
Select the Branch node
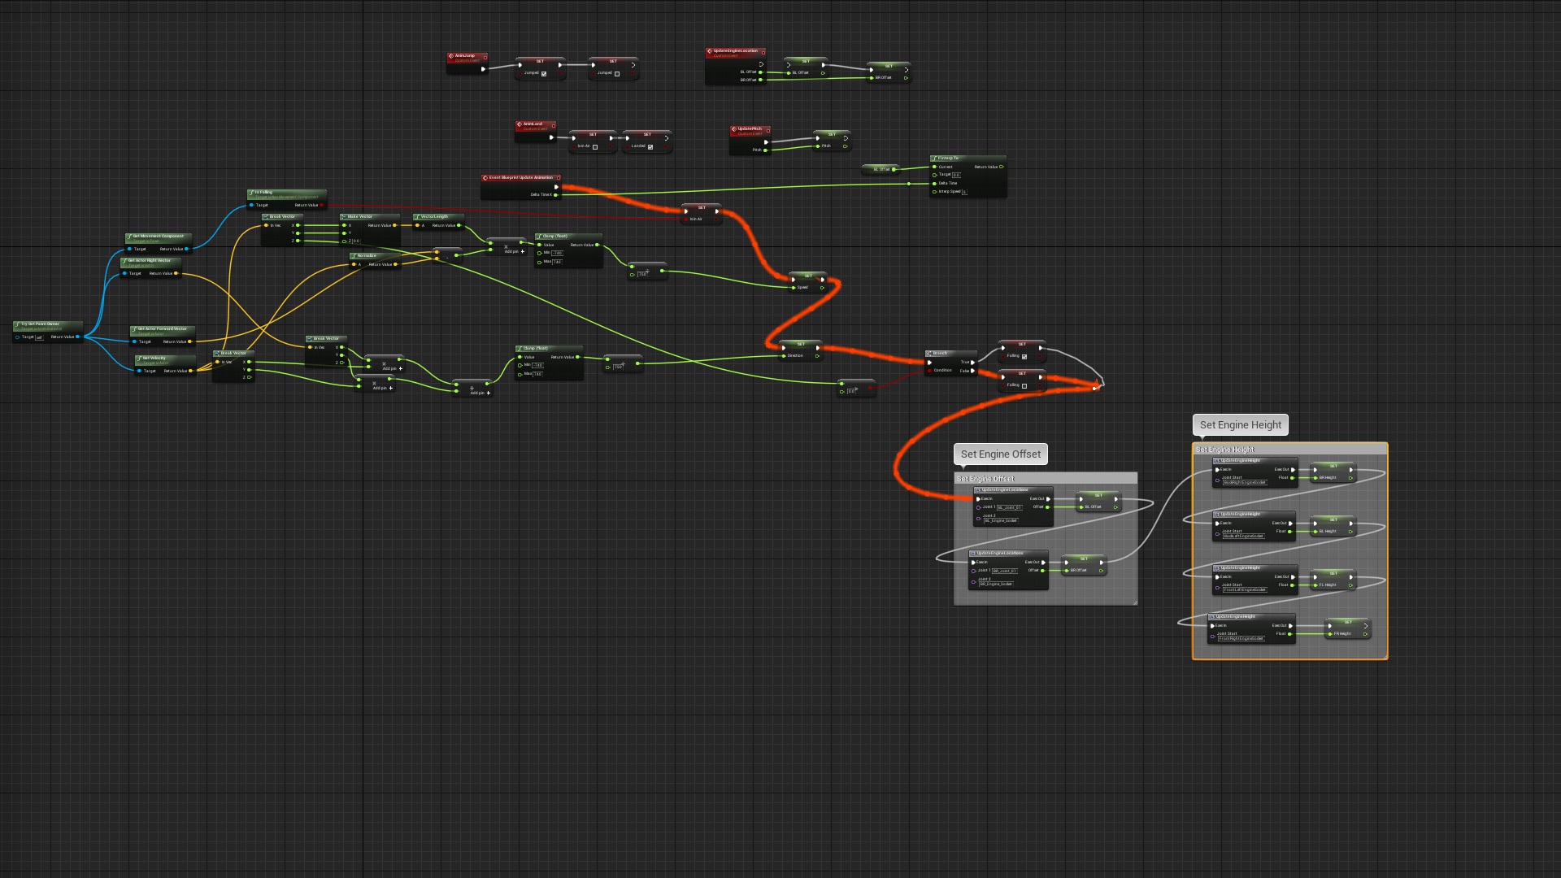click(x=941, y=353)
